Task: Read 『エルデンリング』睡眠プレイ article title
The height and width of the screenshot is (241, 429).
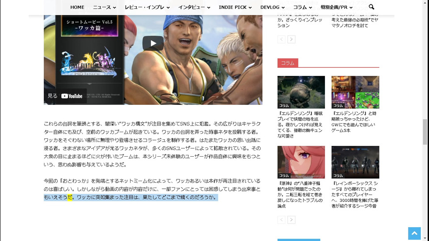Action: [300, 125]
